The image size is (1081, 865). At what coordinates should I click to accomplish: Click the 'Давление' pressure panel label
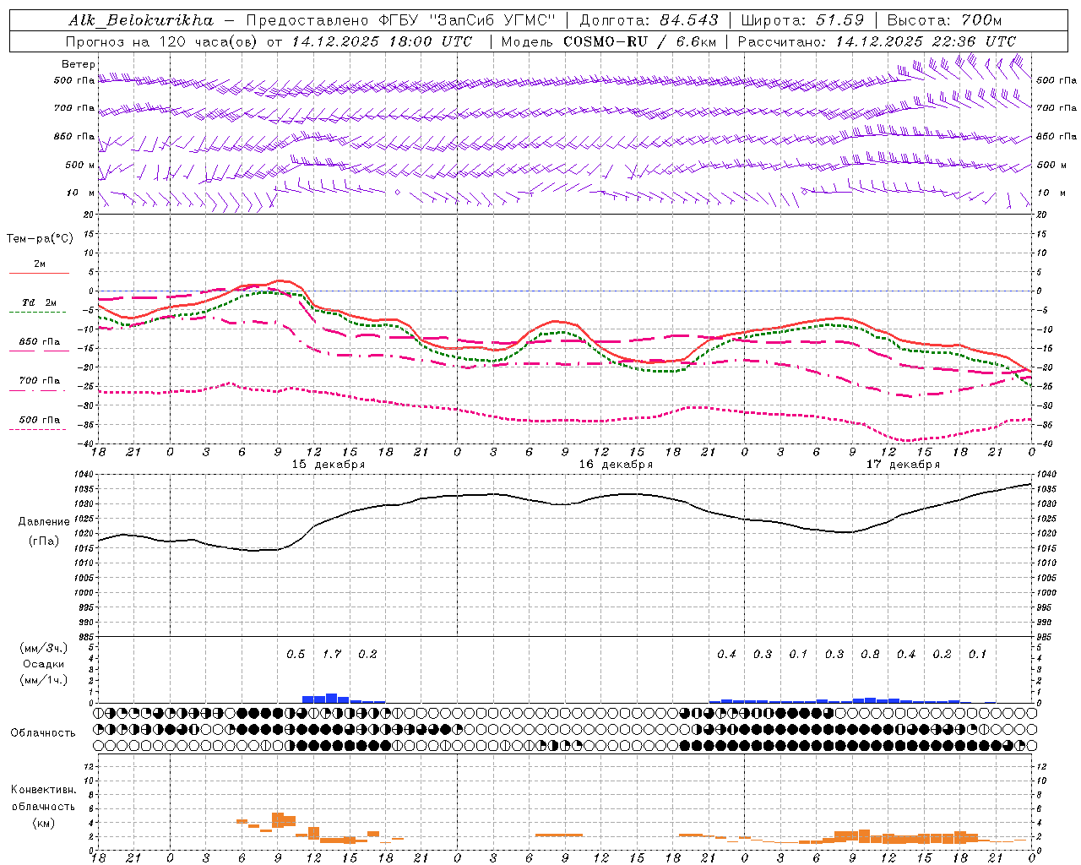point(44,522)
